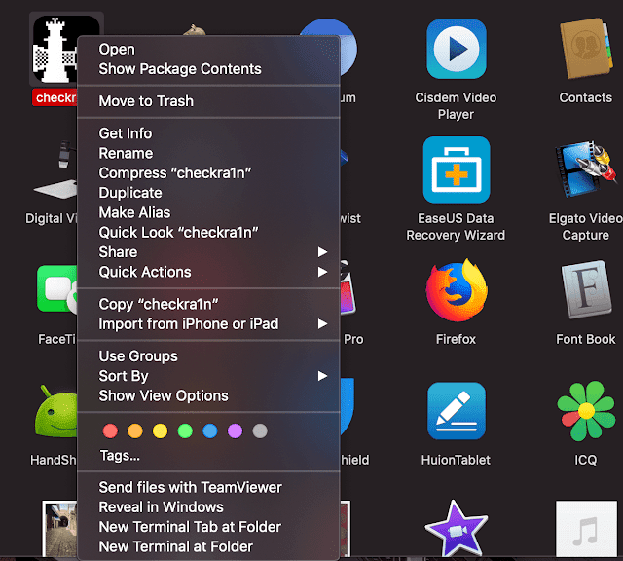Choose New Terminal Tab at Folder
The image size is (623, 561).
pyautogui.click(x=208, y=527)
